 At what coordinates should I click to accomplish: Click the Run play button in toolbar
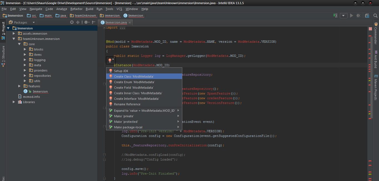[352, 16]
